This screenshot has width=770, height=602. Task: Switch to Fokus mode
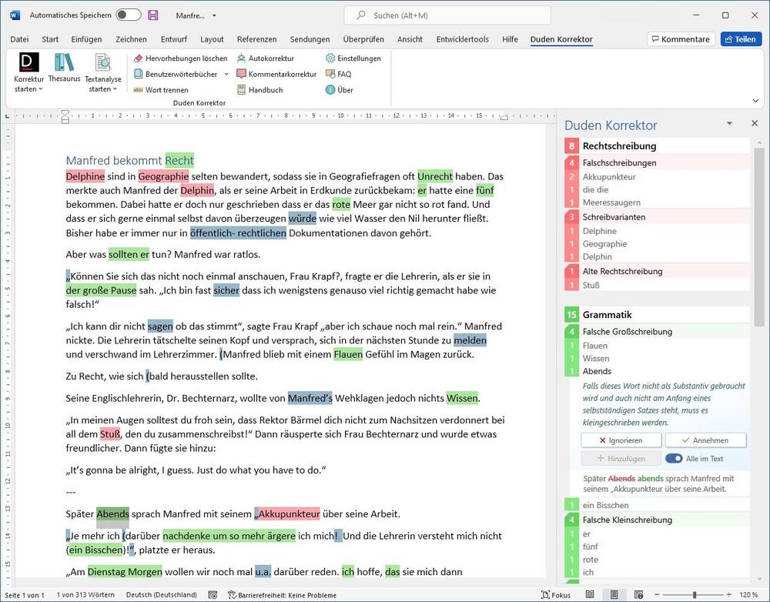point(556,595)
